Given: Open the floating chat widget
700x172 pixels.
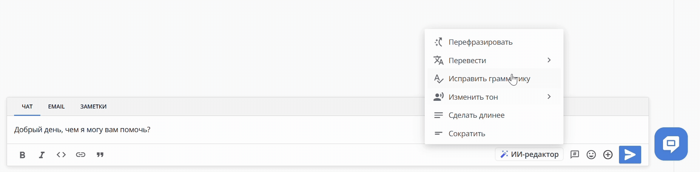Looking at the screenshot, I should click(x=671, y=144).
